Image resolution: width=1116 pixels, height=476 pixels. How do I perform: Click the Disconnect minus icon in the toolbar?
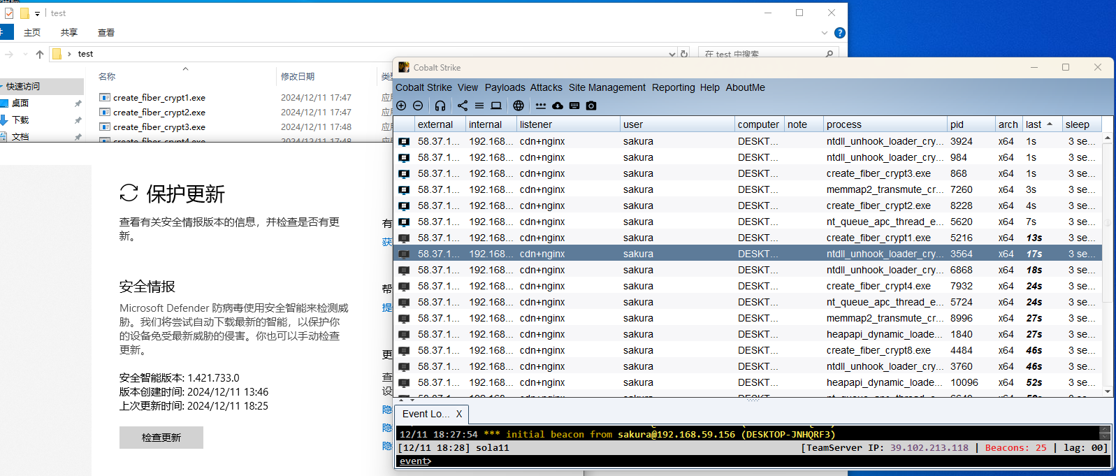(418, 106)
